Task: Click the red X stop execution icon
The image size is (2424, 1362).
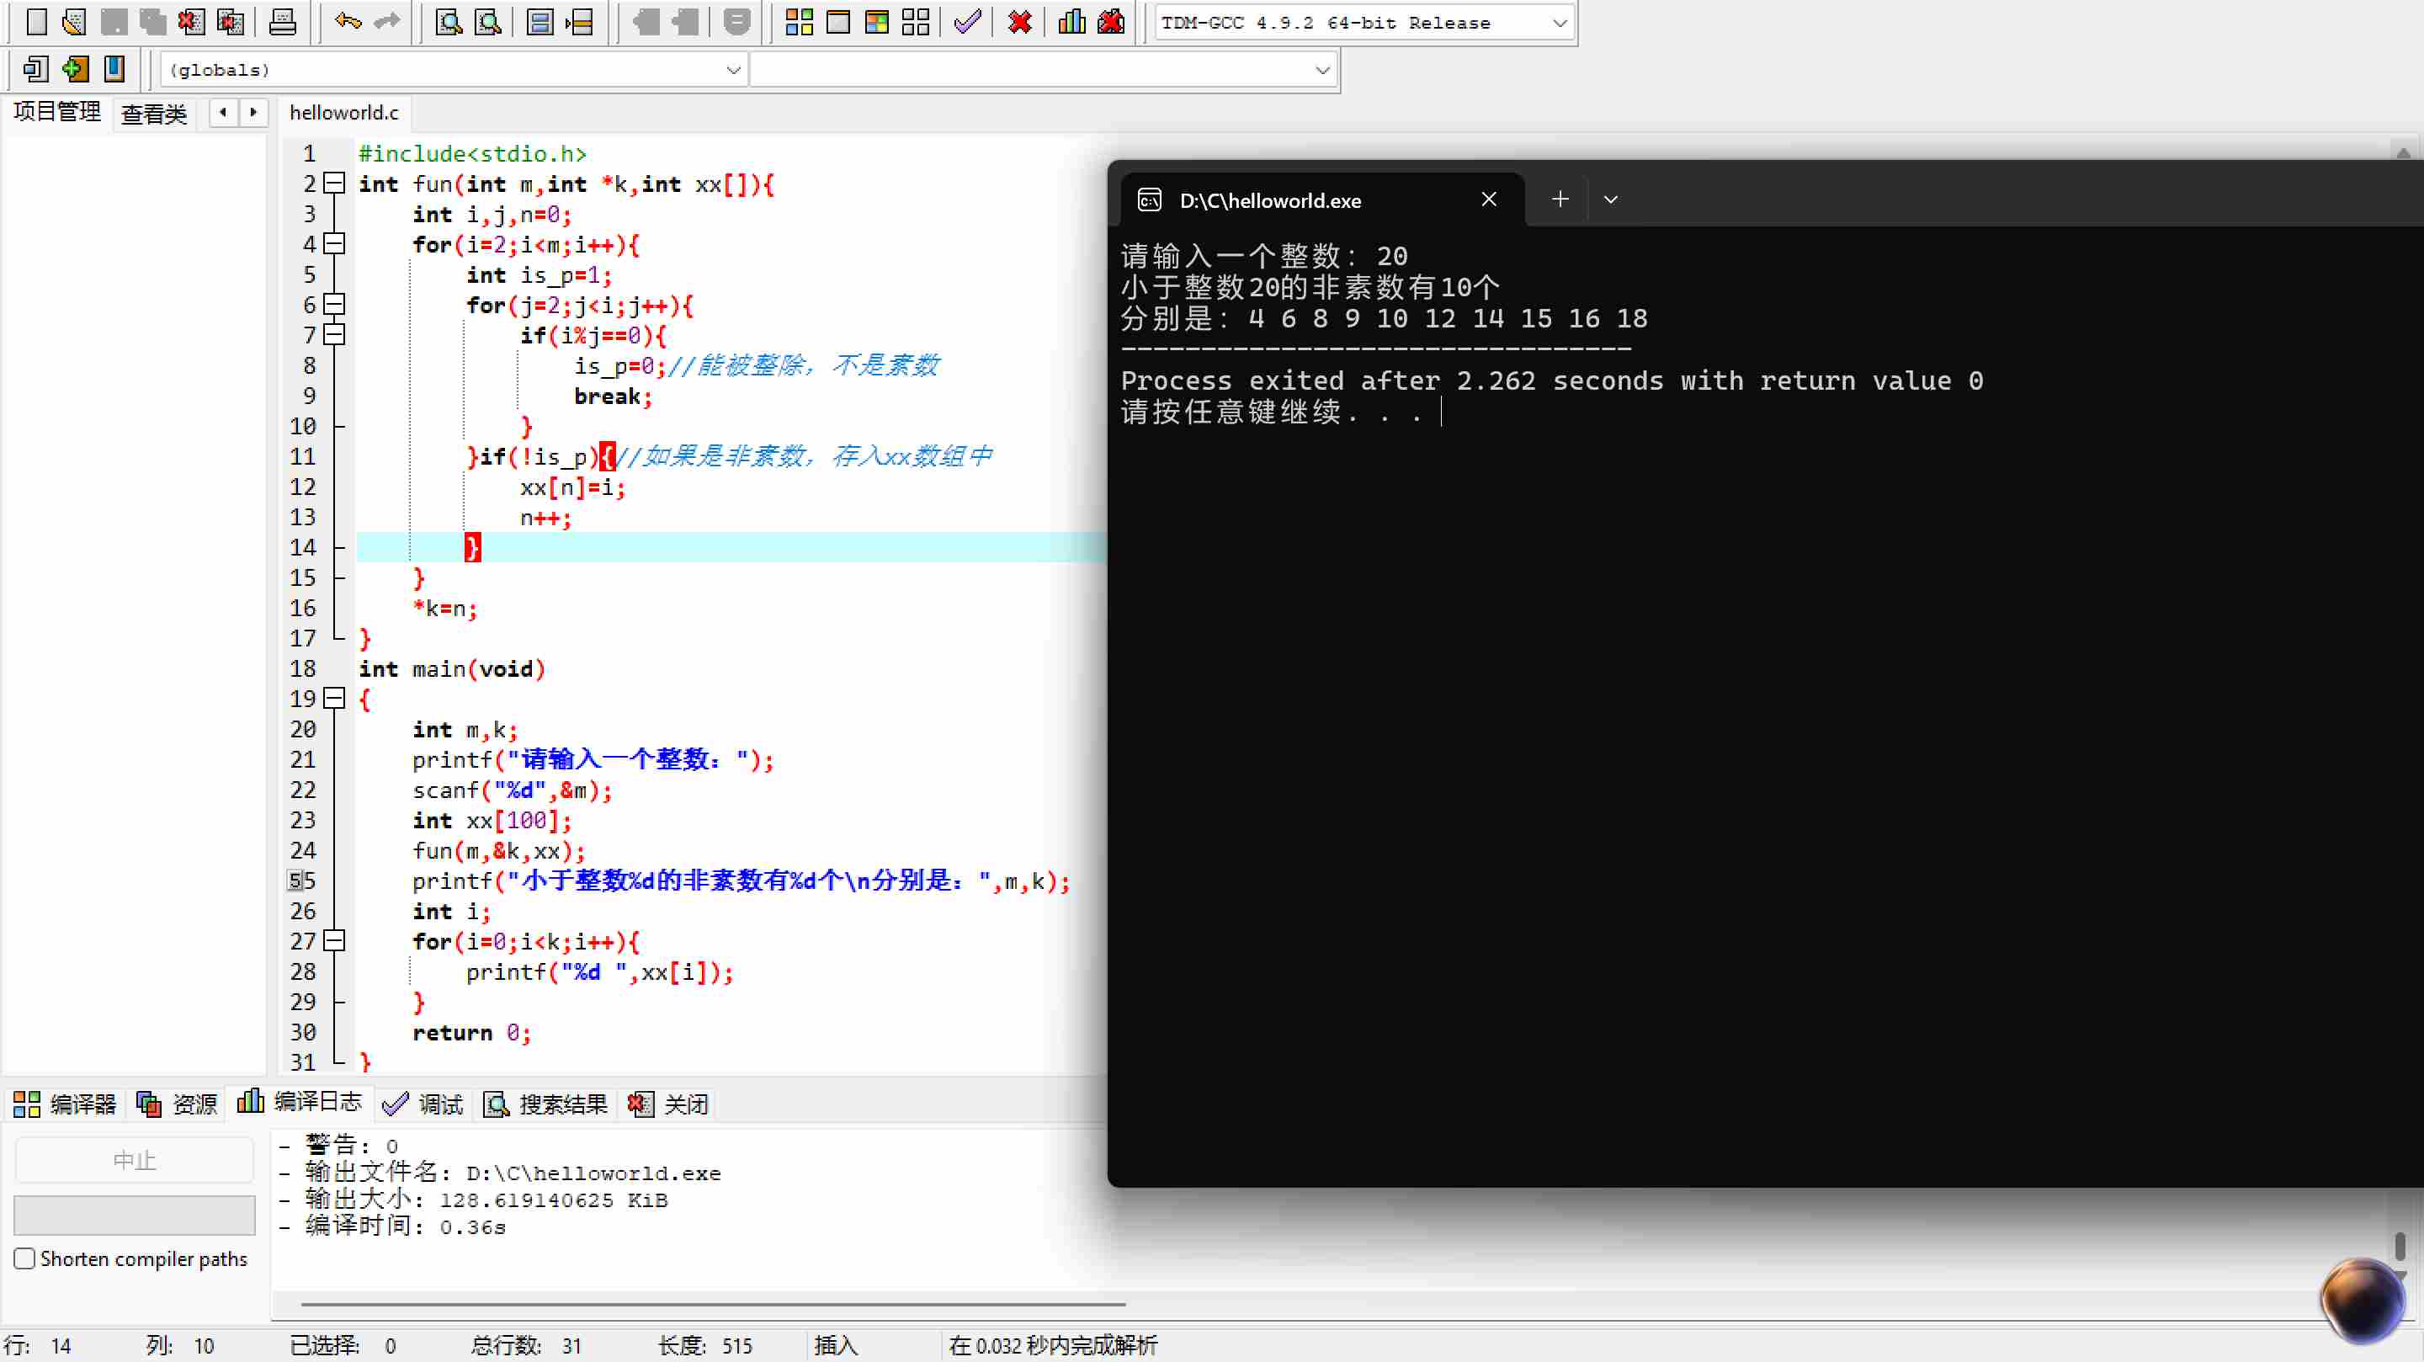Action: [1019, 22]
